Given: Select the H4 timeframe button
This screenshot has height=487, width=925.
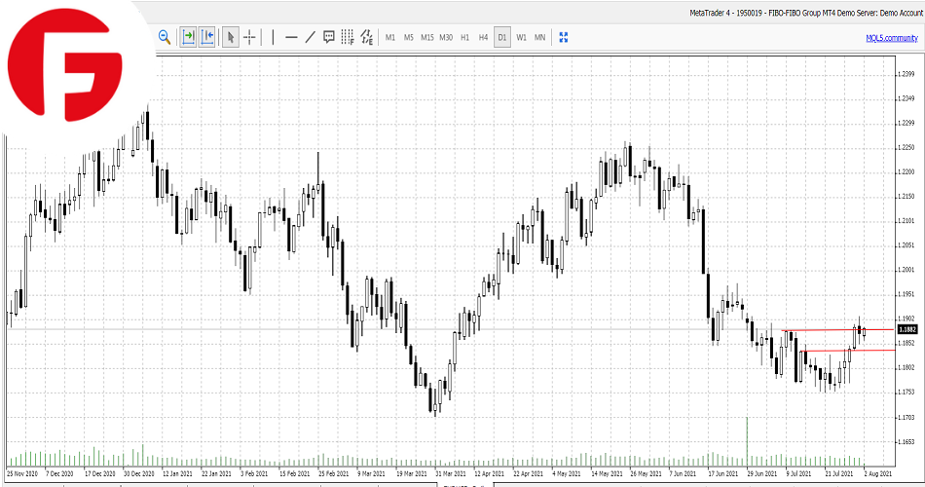Looking at the screenshot, I should [x=483, y=37].
